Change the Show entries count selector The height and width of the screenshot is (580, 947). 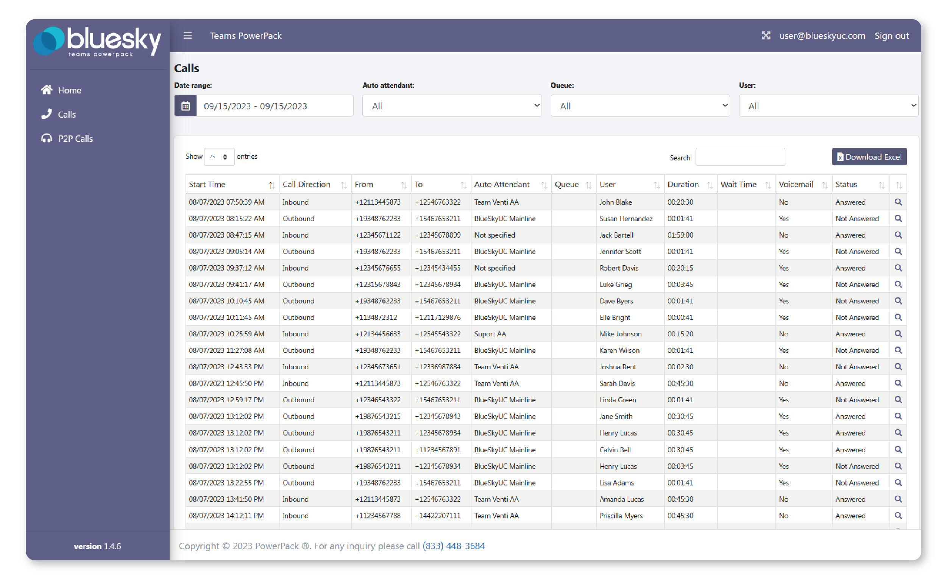coord(219,157)
